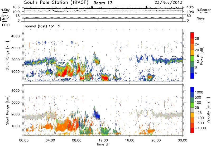Click the "-500" label on velocity color bar
211x146 pixels.
point(199,123)
